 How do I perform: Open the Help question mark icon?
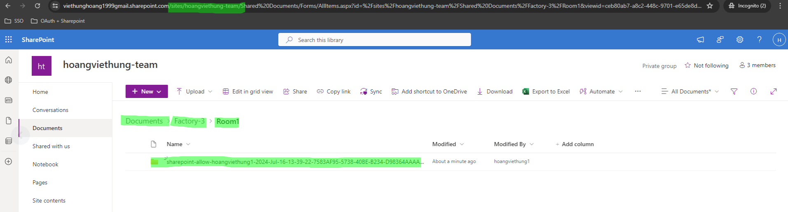point(759,40)
